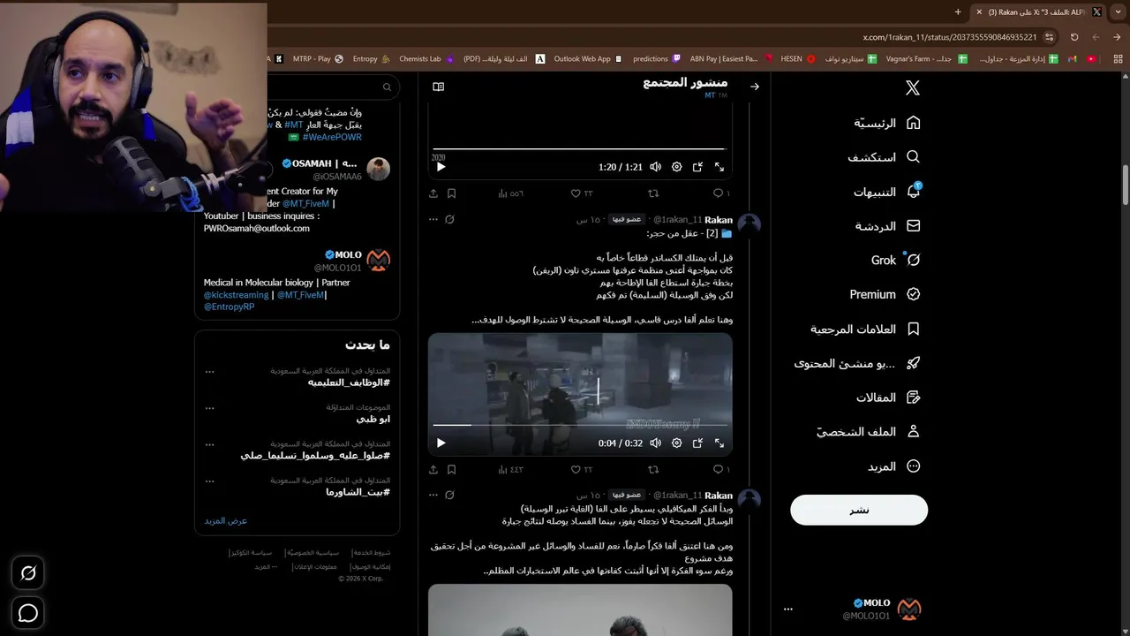Open settings gear on first video

coord(676,167)
